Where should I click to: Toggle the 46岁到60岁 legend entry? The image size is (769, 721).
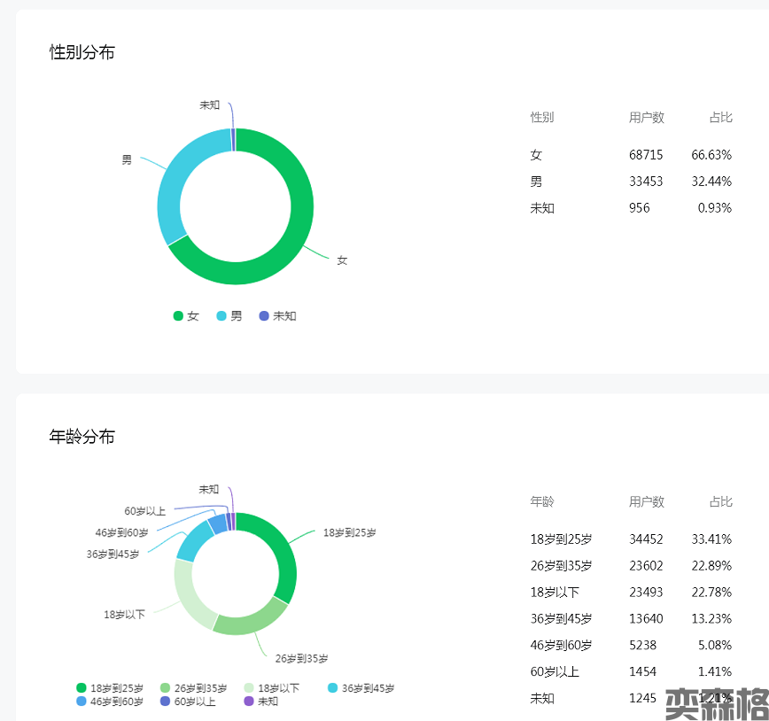click(x=111, y=702)
